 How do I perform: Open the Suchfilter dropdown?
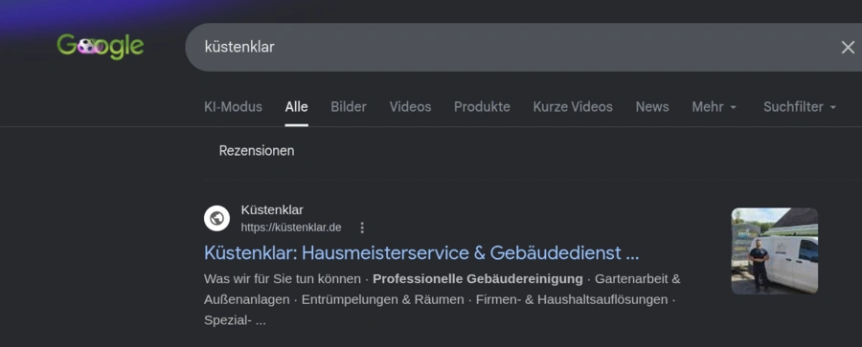[800, 106]
